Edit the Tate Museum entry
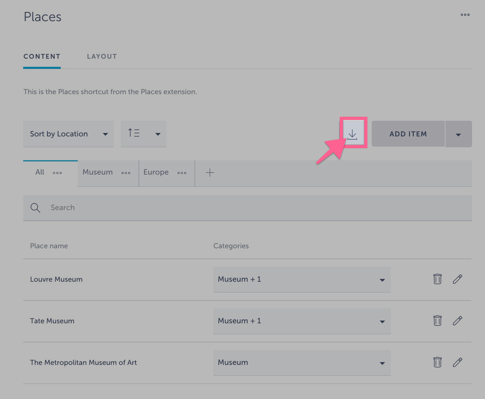485x399 pixels. [x=457, y=321]
